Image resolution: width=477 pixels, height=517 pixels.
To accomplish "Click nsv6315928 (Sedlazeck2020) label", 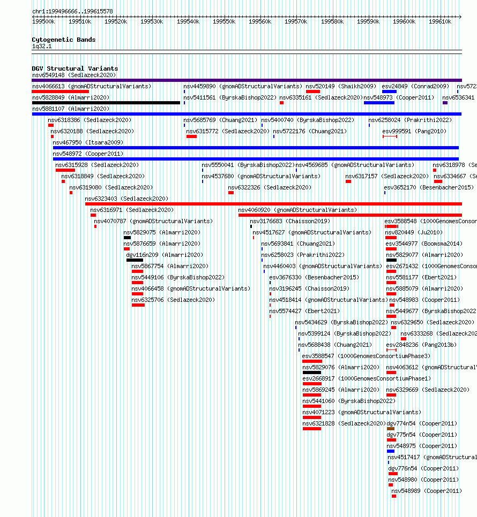I will [x=97, y=165].
